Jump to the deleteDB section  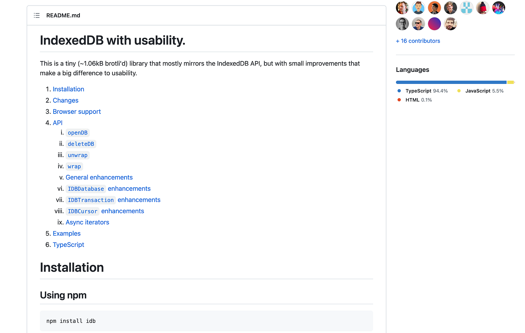pyautogui.click(x=81, y=143)
